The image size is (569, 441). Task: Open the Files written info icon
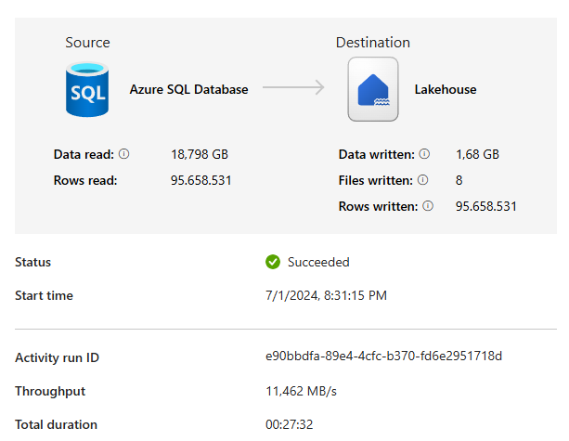coord(422,180)
